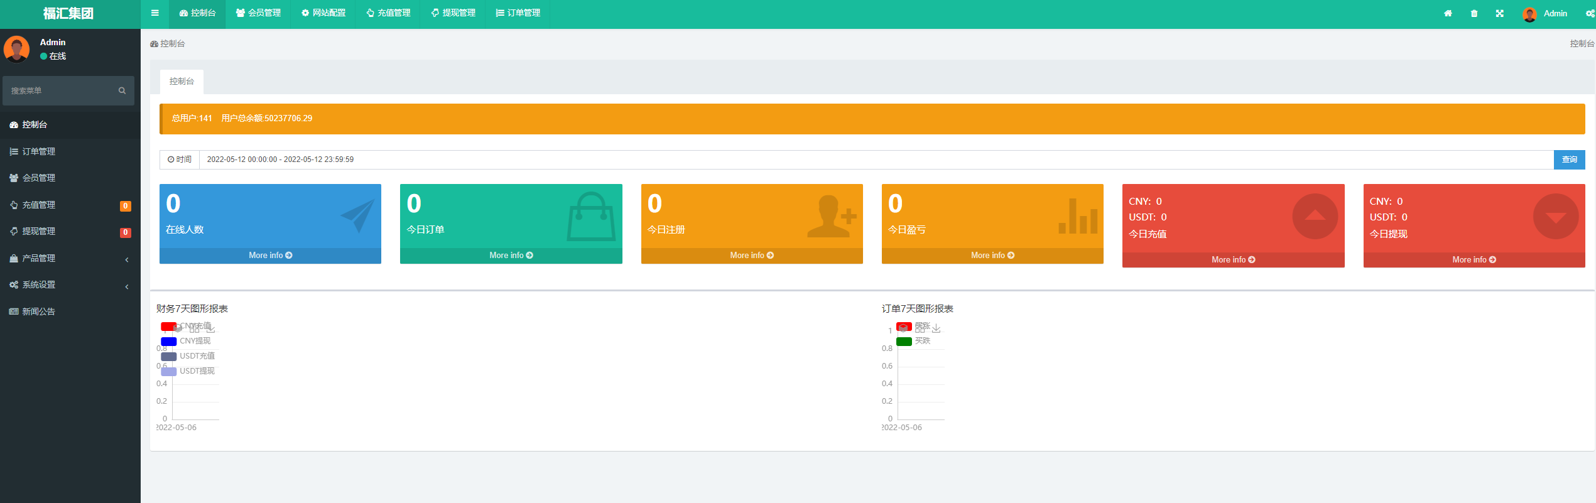Click the date range time input field

[x=876, y=160]
